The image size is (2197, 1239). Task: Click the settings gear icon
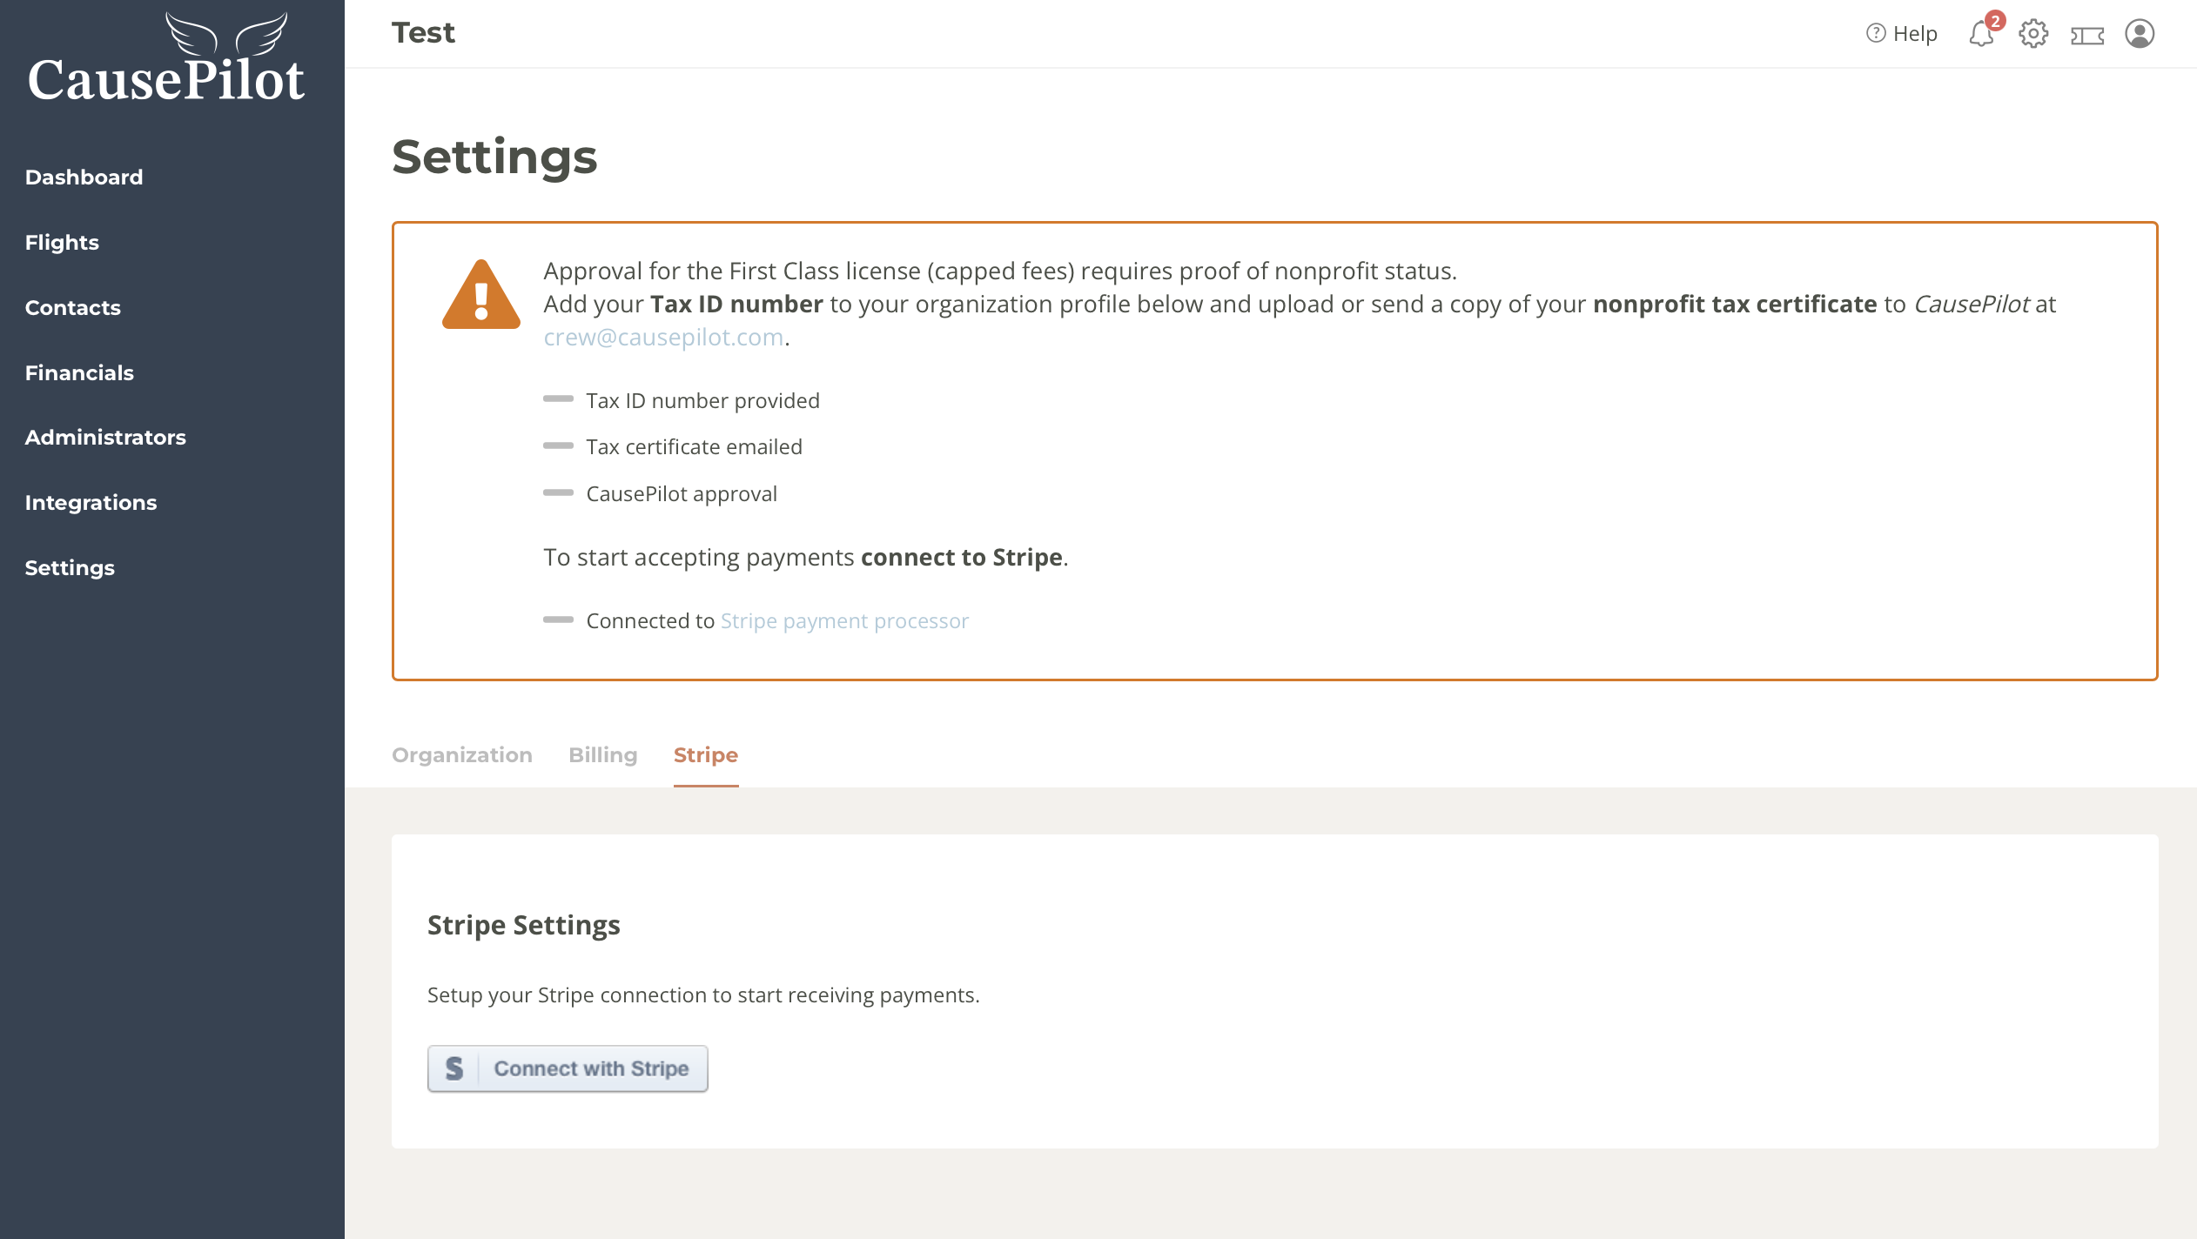pos(2033,34)
